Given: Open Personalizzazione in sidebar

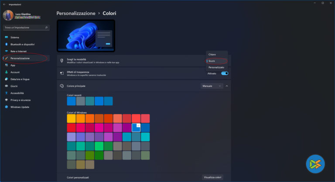Looking at the screenshot, I should (x=26, y=58).
